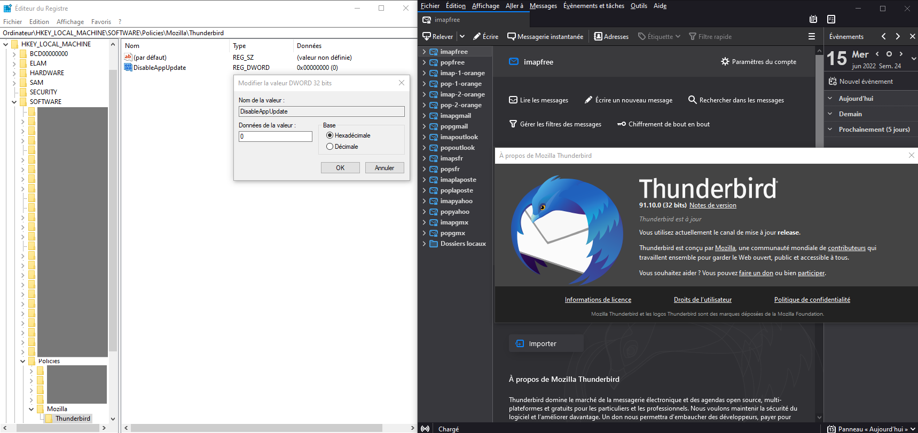Click Rechercher dans les messages
Image resolution: width=918 pixels, height=433 pixels.
736,100
